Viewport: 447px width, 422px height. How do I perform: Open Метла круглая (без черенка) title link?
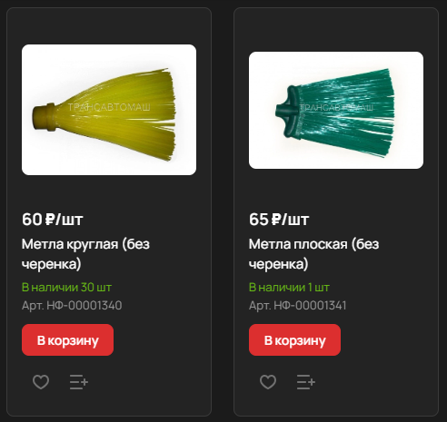point(85,254)
